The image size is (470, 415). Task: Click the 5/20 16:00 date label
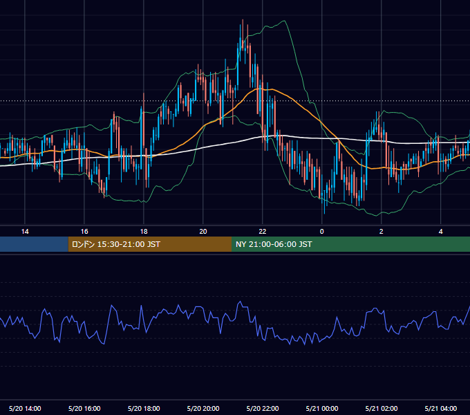click(84, 408)
